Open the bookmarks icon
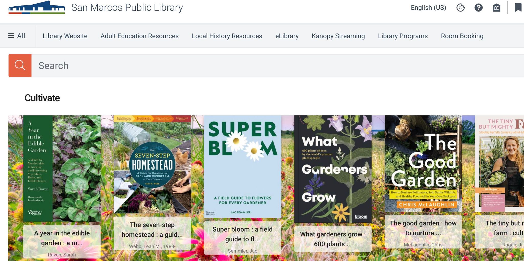The image size is (524, 274). (518, 7)
